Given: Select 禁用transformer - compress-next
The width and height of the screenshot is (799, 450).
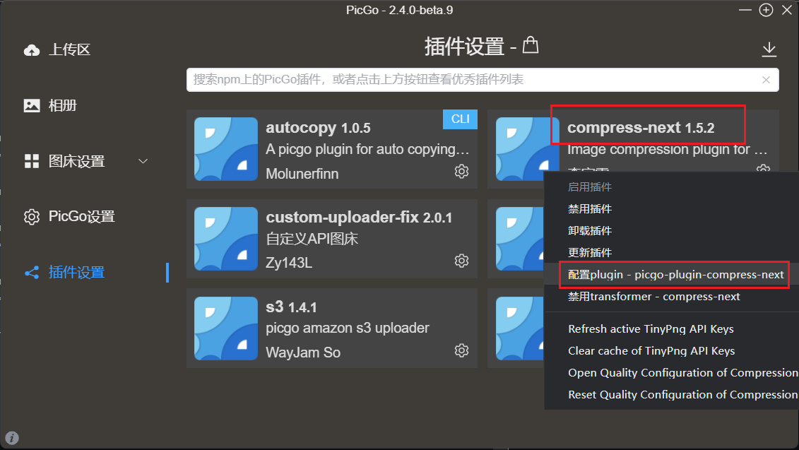Looking at the screenshot, I should (653, 297).
